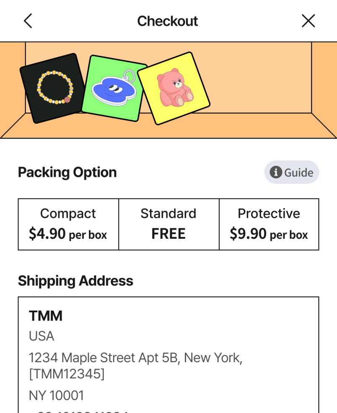The image size is (337, 413).
Task: Choose Compact packing at $4.90 per box
Action: click(x=68, y=224)
